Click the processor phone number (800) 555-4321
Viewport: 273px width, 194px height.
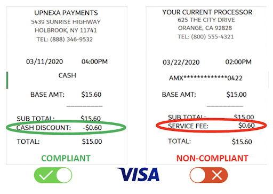click(x=212, y=37)
